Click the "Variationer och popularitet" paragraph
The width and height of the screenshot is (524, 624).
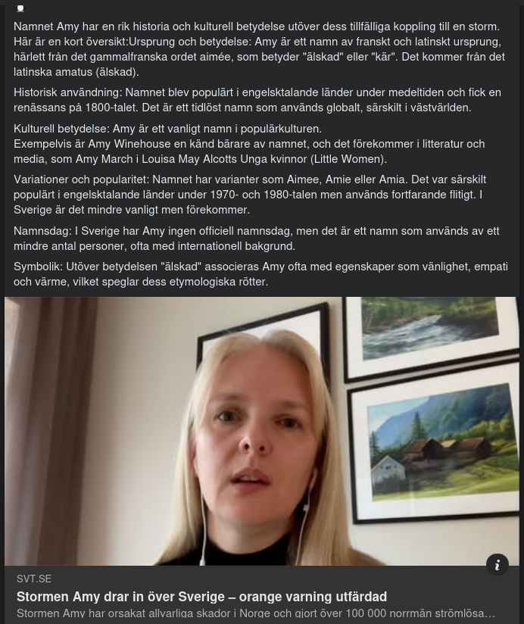250,195
